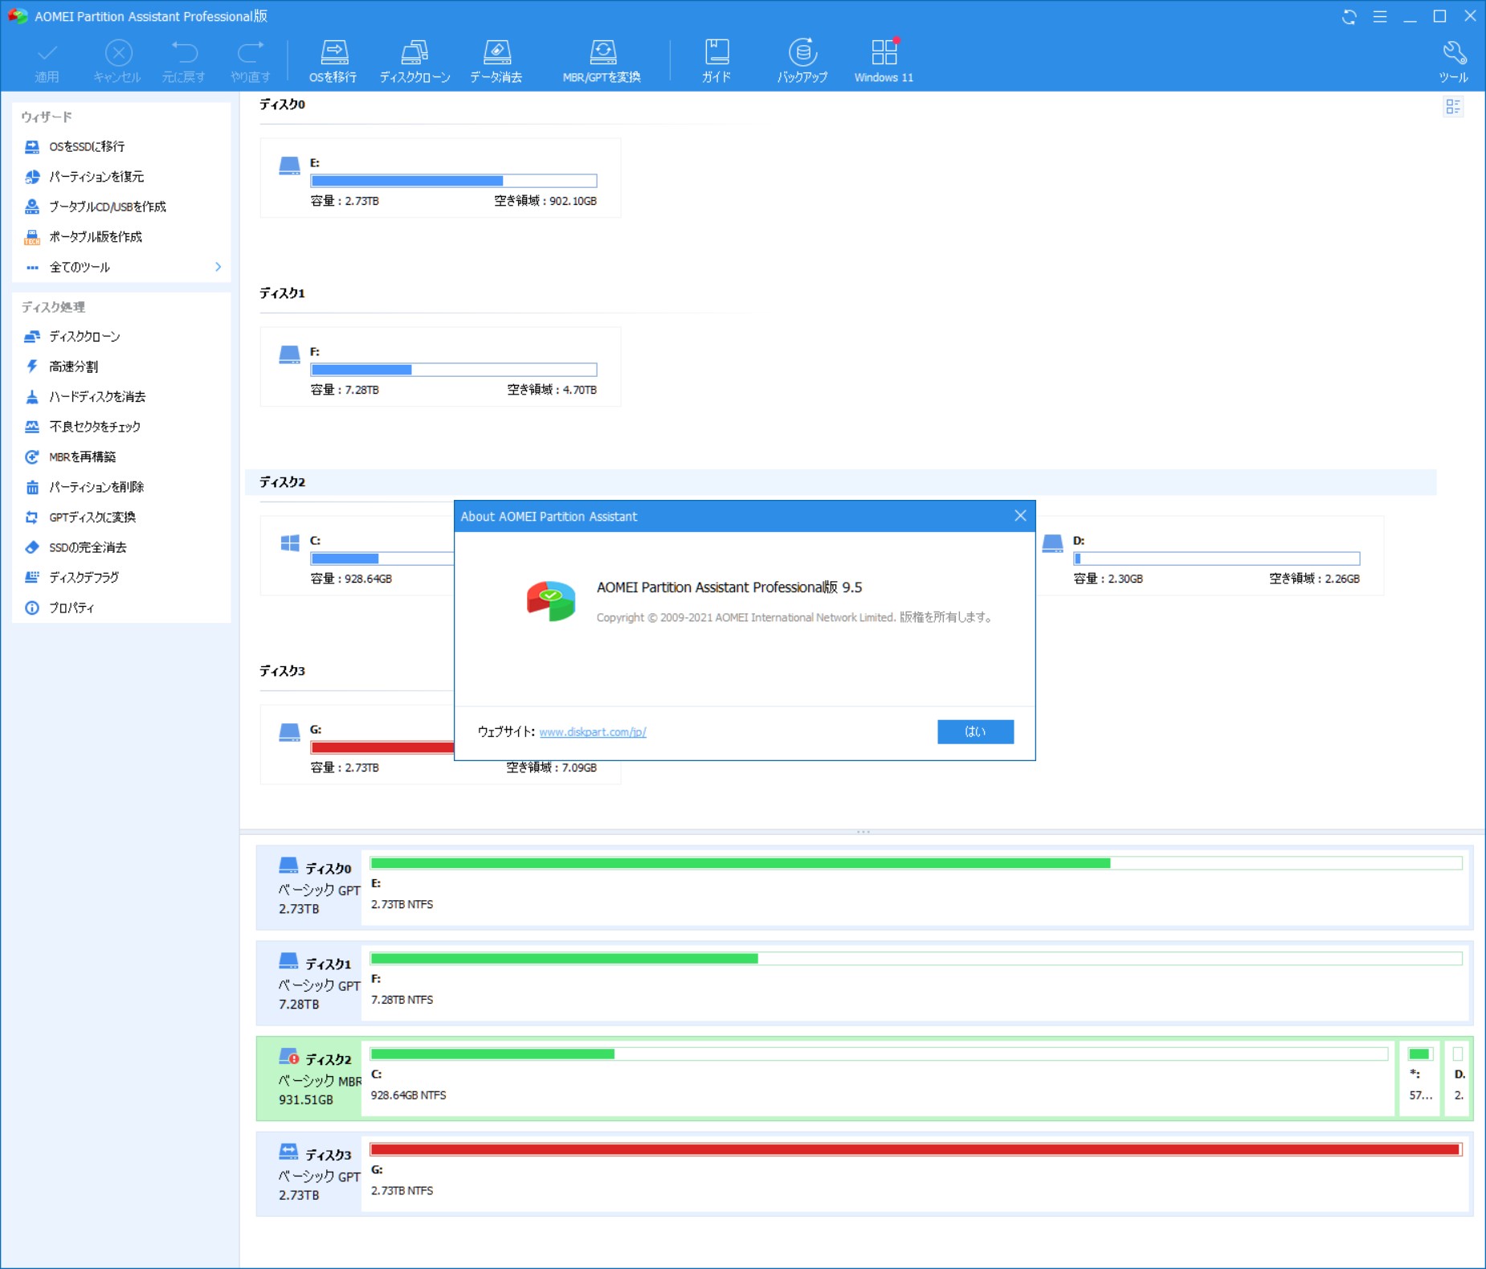Click はい in the About dialog

click(976, 731)
